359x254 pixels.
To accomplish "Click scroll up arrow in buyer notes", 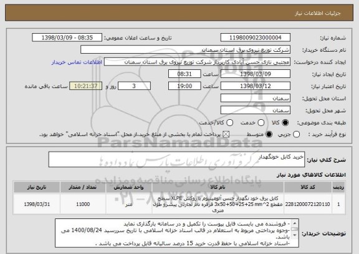I will [295, 223].
